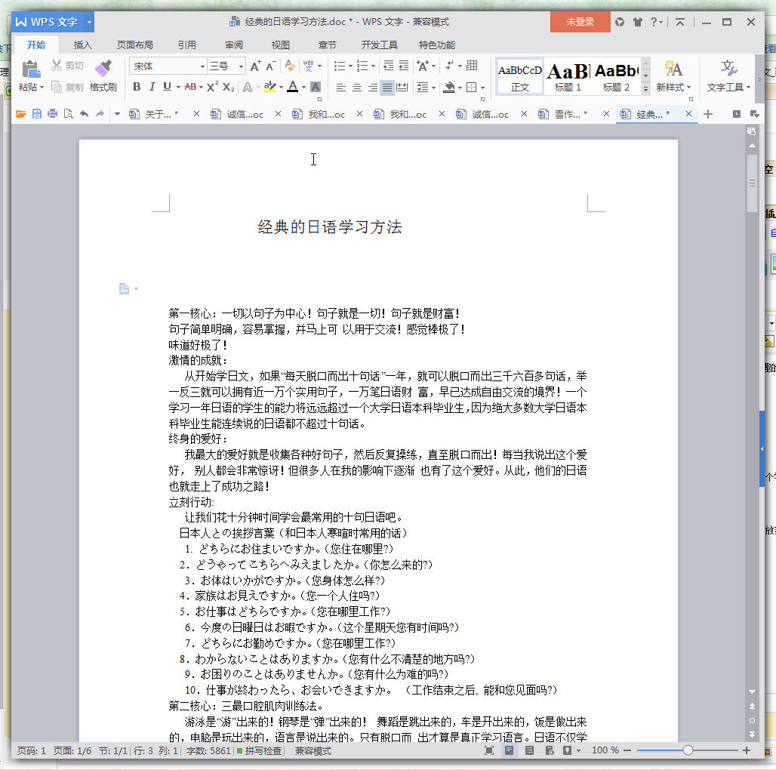Undo the last action
The width and height of the screenshot is (776, 770).
click(x=84, y=114)
